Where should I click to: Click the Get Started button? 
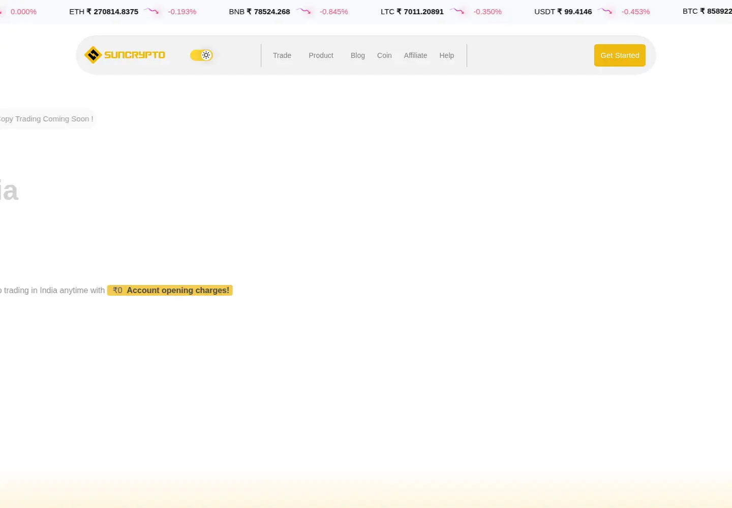point(620,55)
